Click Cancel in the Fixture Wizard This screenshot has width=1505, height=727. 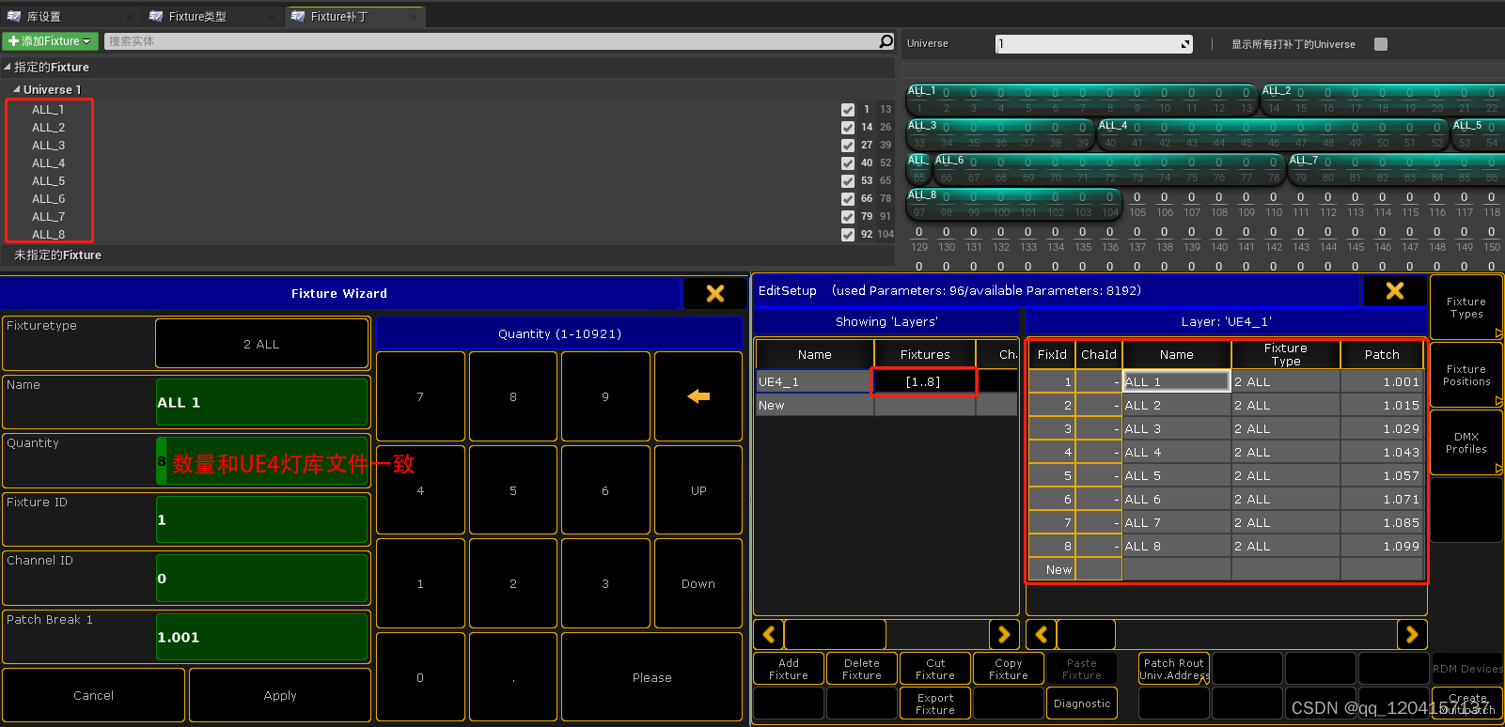coord(93,695)
